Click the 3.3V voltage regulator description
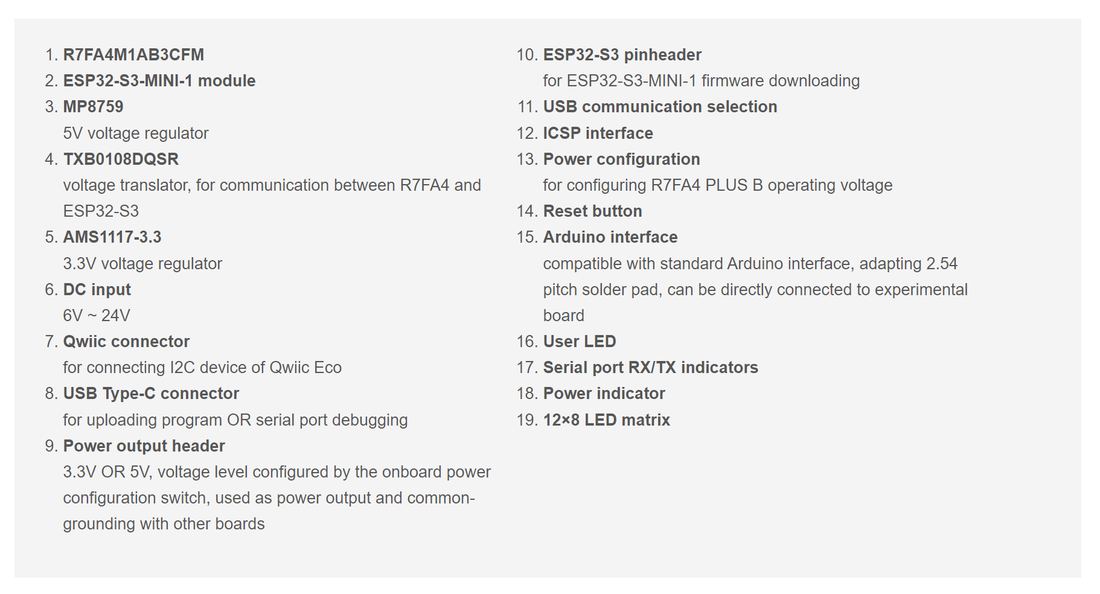 pos(142,264)
